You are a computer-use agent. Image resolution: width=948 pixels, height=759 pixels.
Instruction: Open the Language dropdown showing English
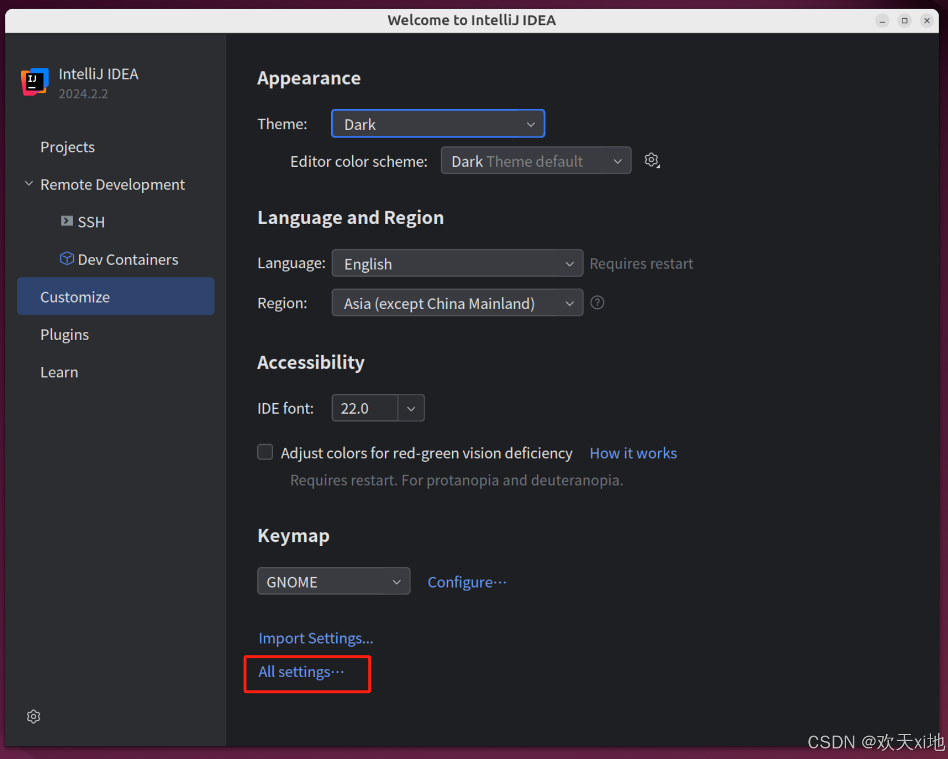click(457, 263)
